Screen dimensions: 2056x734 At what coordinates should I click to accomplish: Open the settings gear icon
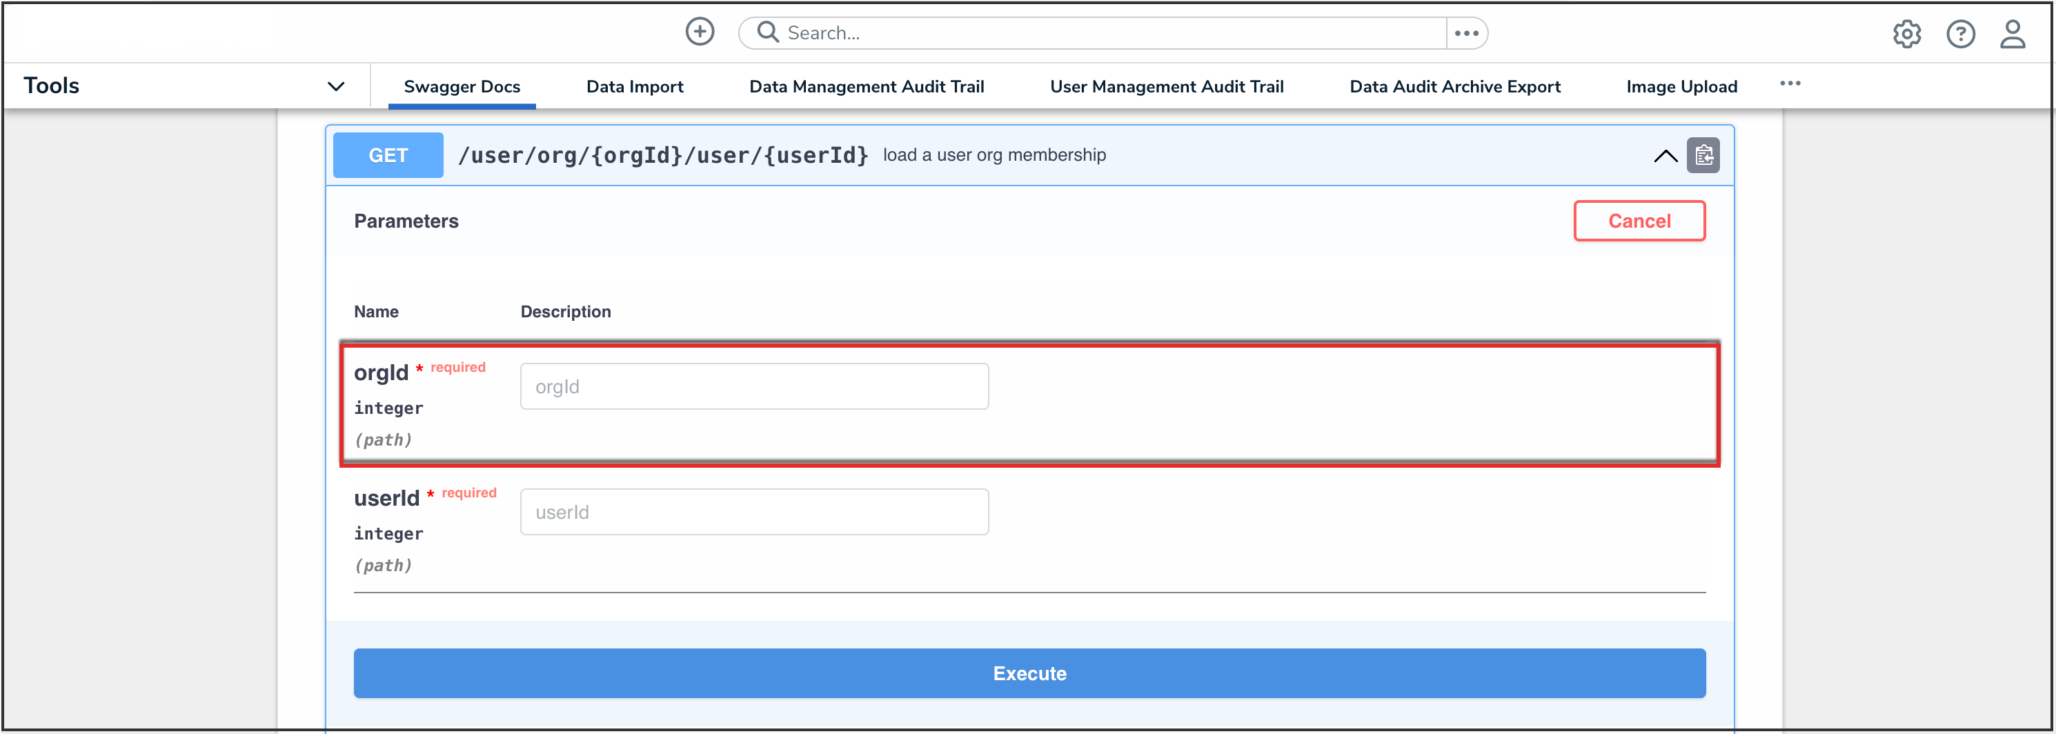tap(1906, 34)
